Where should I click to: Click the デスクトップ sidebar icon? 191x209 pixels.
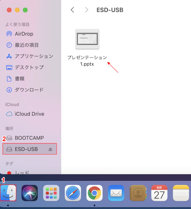9,67
